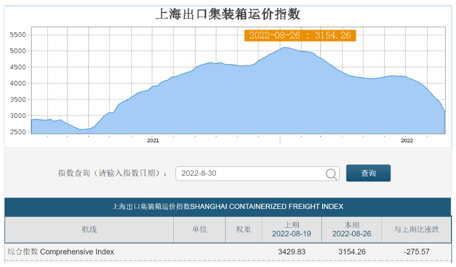This screenshot has height=267, width=456.
Task: Click the current period value 3154.26
Action: click(x=352, y=252)
